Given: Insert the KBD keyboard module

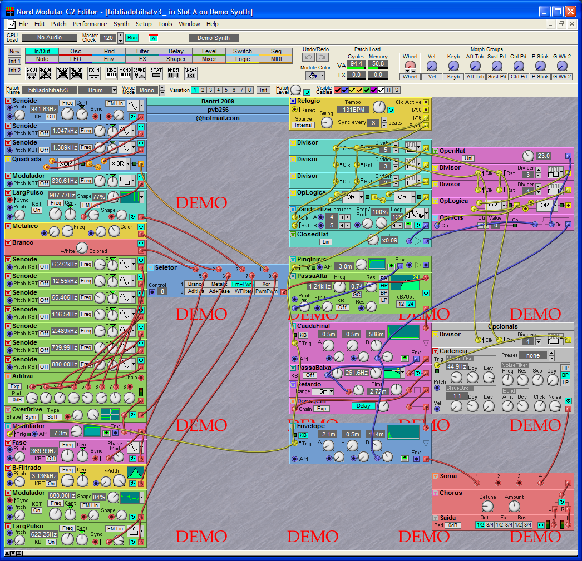Looking at the screenshot, I should (x=111, y=73).
